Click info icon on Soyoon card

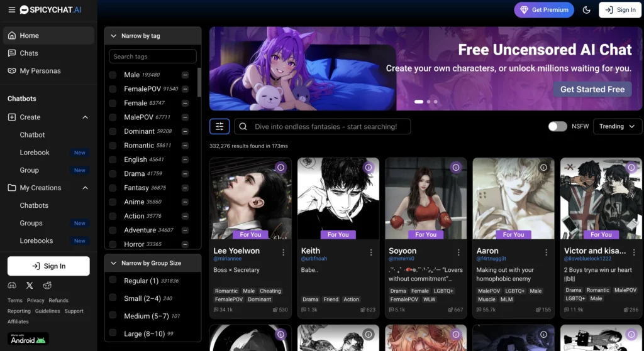(x=456, y=167)
